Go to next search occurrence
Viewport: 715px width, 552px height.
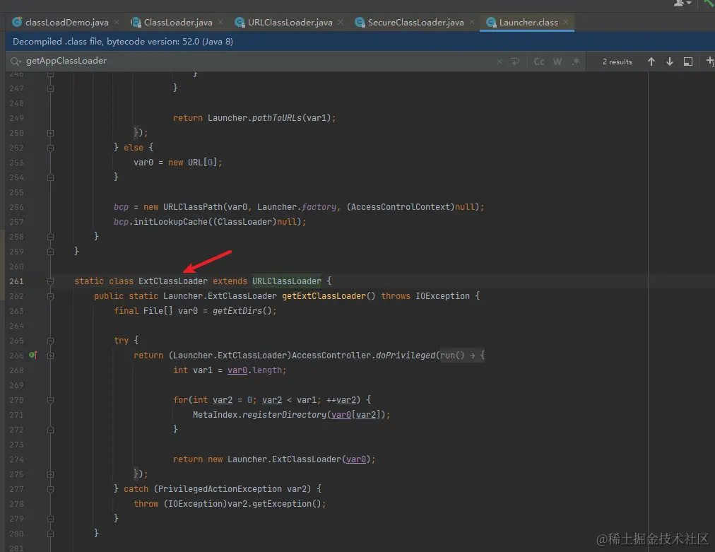click(669, 61)
